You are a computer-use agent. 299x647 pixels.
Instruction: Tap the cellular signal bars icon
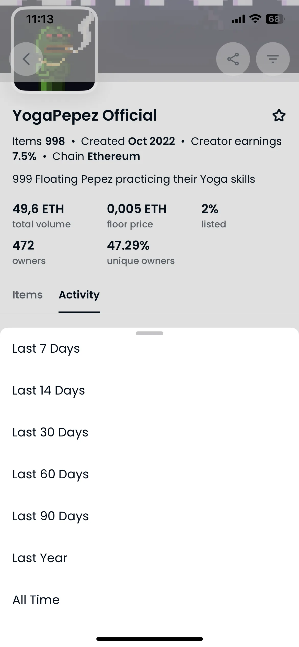pos(238,19)
